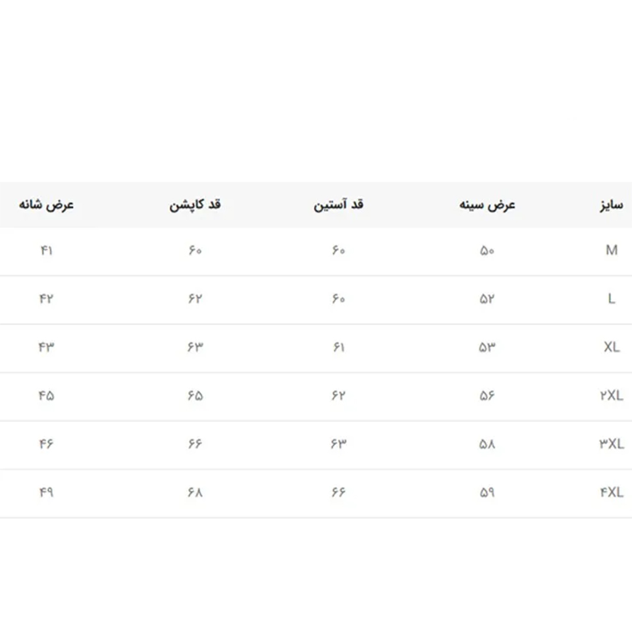Click the سایز column header

tap(612, 205)
